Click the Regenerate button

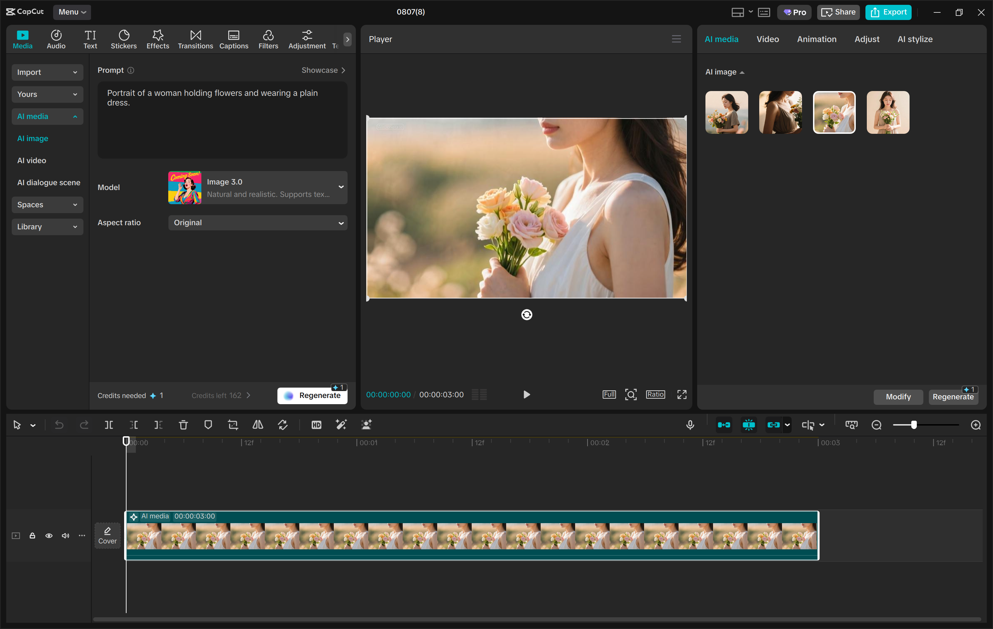click(x=312, y=395)
